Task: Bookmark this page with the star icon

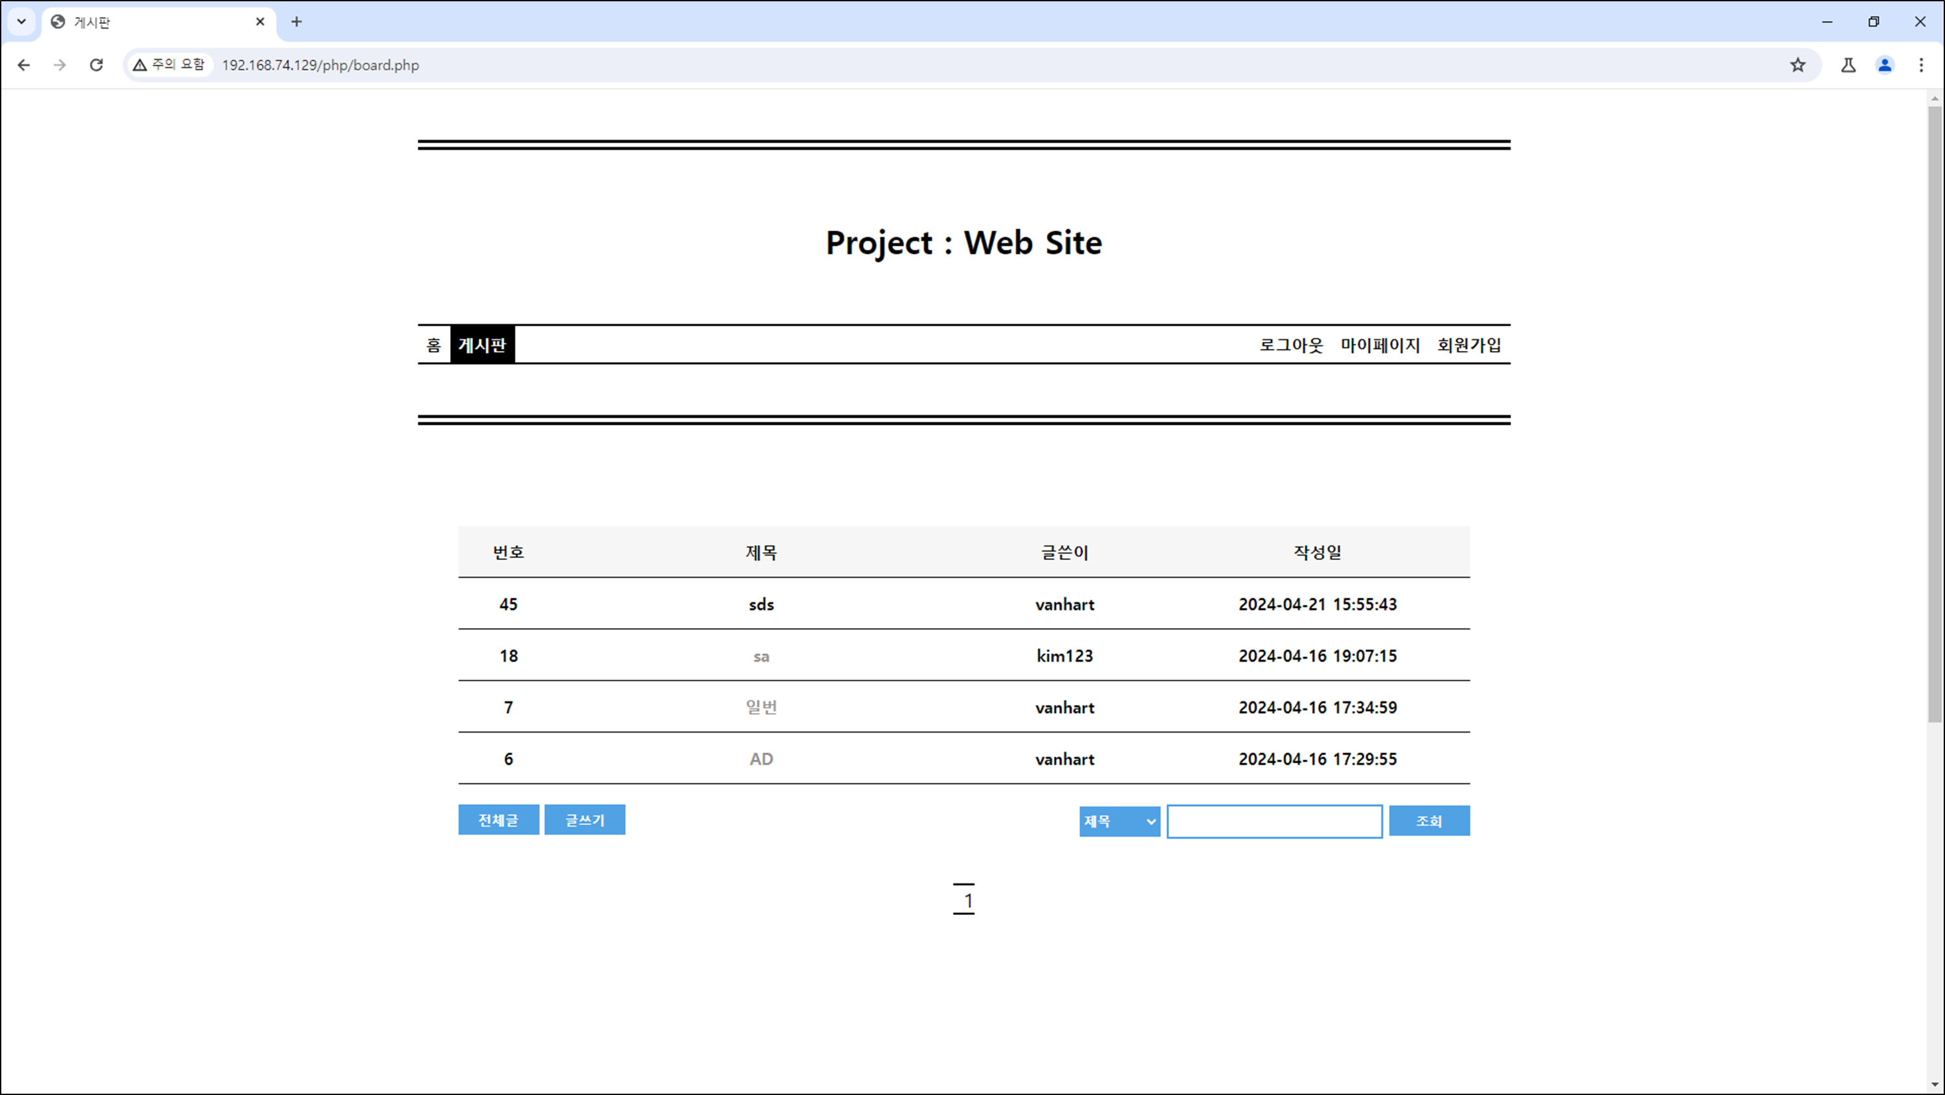Action: [x=1798, y=65]
